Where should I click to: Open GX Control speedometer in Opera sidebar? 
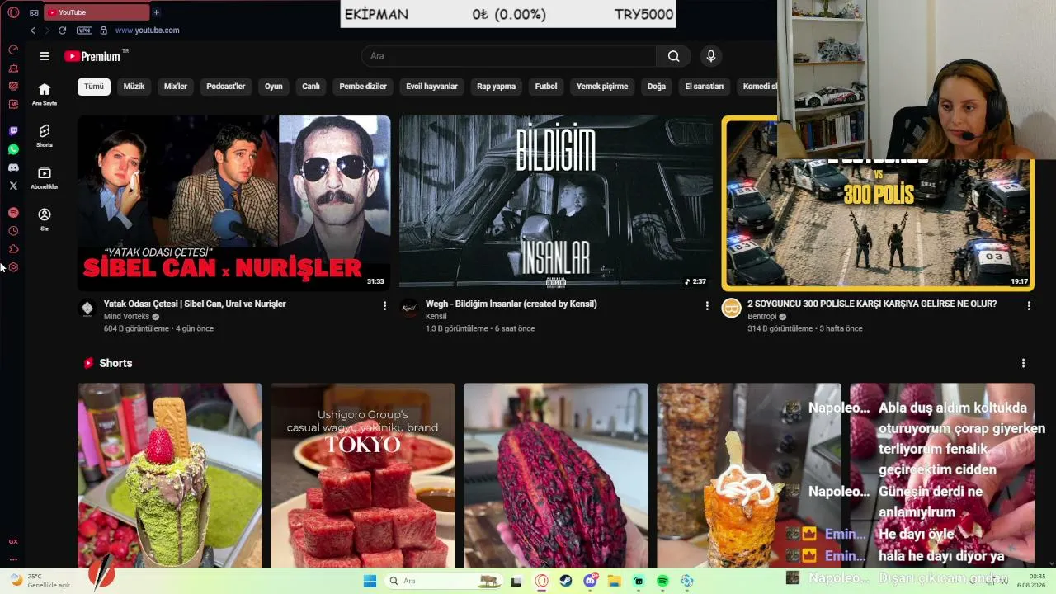[x=13, y=49]
